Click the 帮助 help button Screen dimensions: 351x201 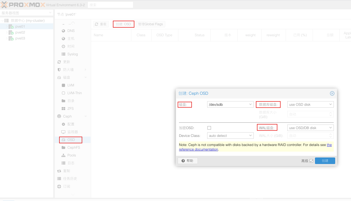(x=188, y=161)
